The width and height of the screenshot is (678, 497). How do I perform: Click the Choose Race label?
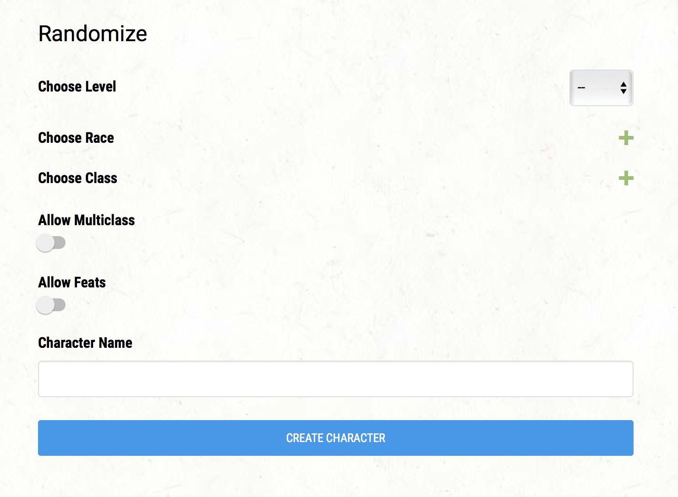(x=76, y=138)
